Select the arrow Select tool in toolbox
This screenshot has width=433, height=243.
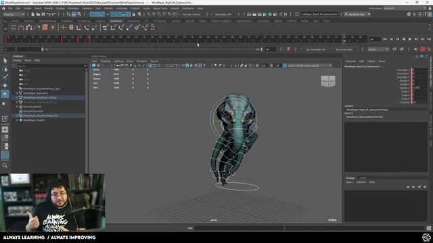pyautogui.click(x=5, y=61)
